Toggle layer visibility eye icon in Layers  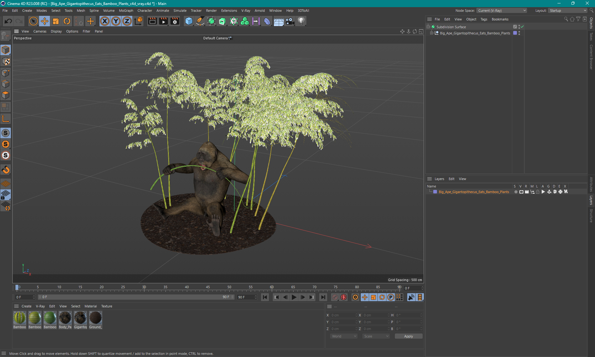pos(521,192)
